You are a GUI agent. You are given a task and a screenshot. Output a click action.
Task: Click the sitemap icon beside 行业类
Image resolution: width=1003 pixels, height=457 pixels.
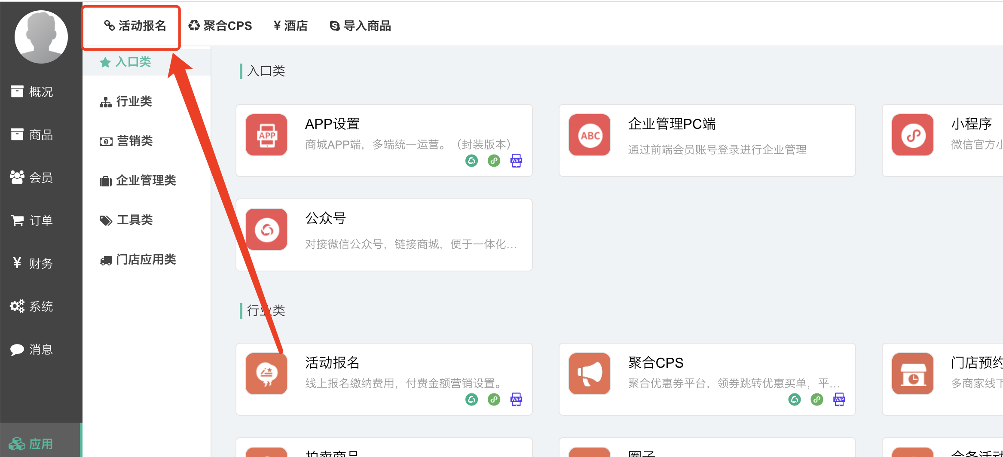coord(106,102)
